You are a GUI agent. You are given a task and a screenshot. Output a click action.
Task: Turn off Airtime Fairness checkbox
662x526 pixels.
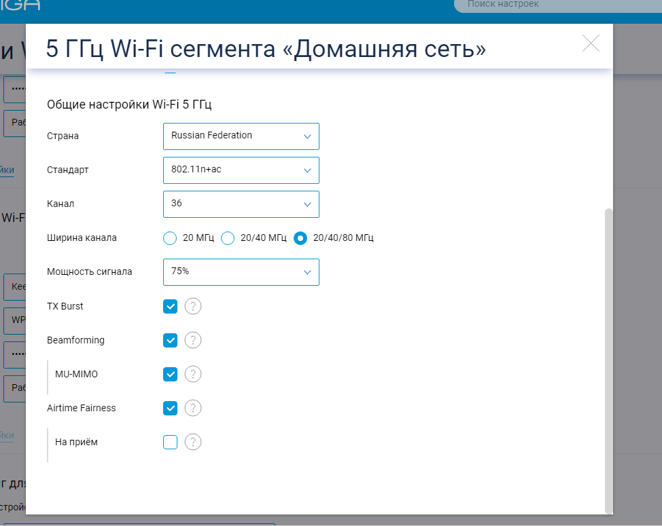(x=170, y=409)
